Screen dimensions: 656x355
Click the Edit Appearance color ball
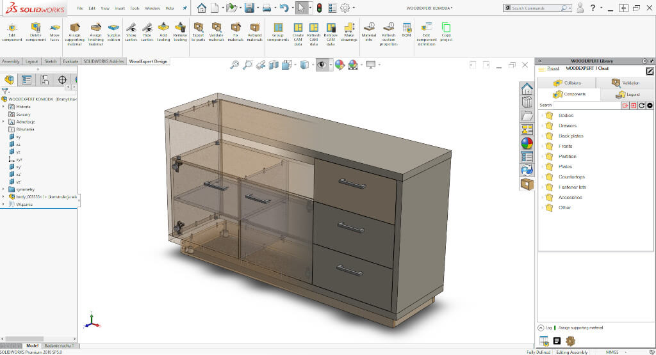340,65
